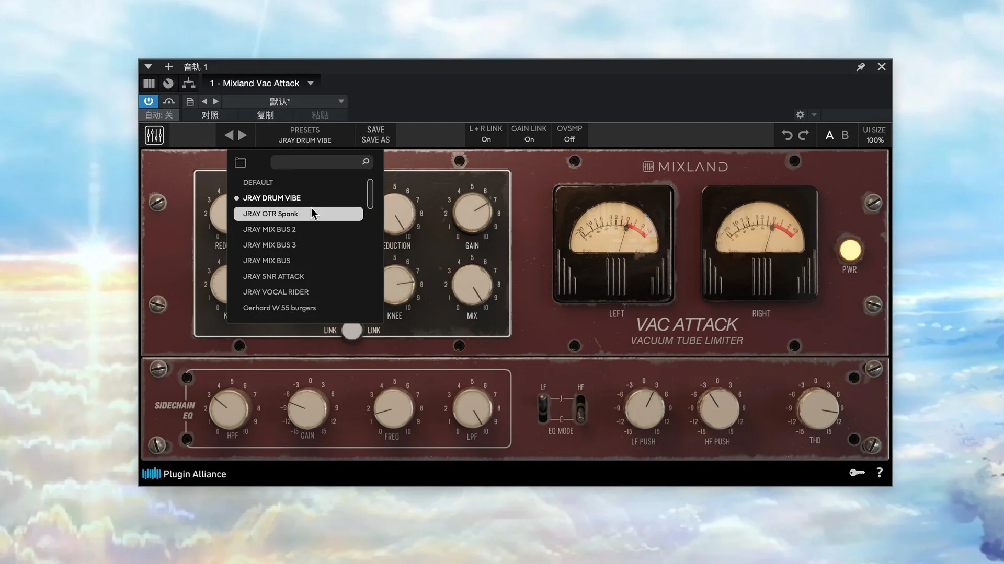Open the license key icon
Screen dimensions: 1004x564
coord(857,473)
